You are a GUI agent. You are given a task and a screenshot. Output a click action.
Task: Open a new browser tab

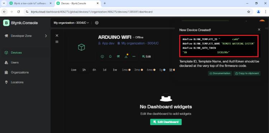click(105, 3)
